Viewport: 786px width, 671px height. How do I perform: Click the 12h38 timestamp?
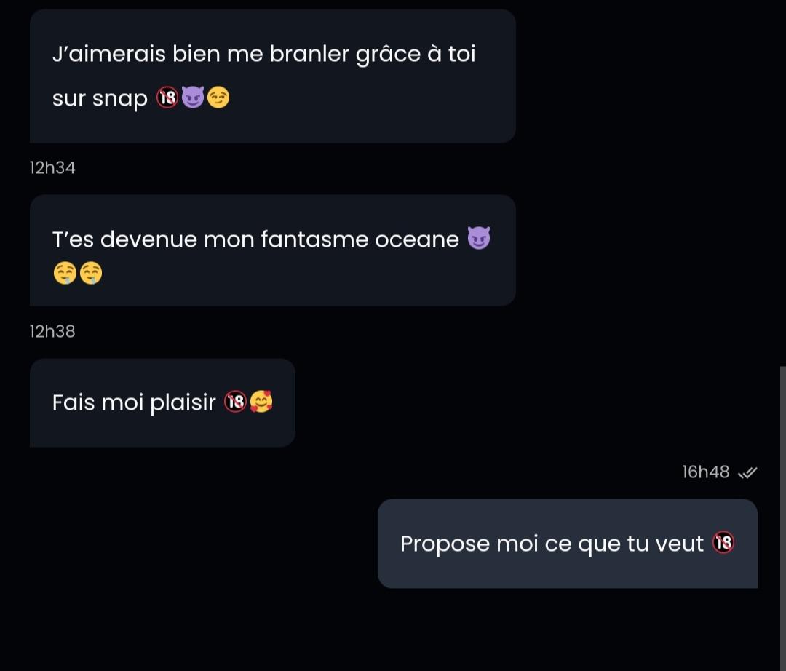click(52, 332)
